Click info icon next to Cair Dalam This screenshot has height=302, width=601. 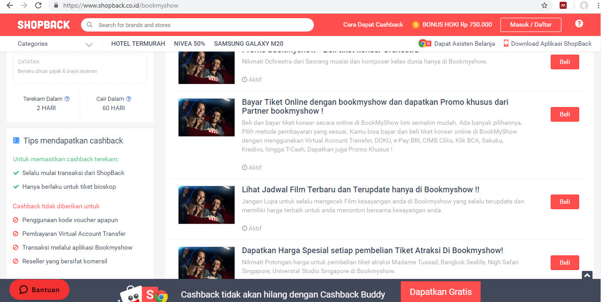click(129, 99)
